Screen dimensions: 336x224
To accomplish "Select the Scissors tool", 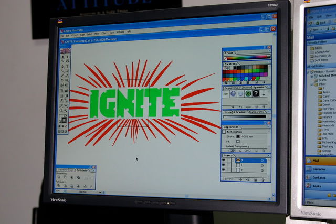I will click(x=66, y=105).
